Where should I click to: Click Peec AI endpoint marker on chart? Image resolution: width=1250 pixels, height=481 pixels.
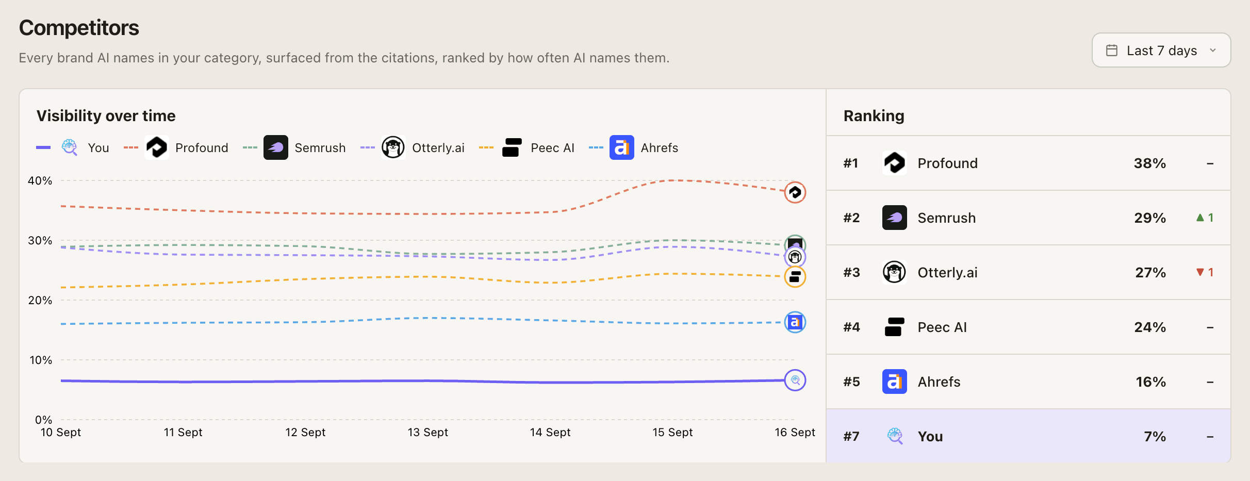[795, 277]
